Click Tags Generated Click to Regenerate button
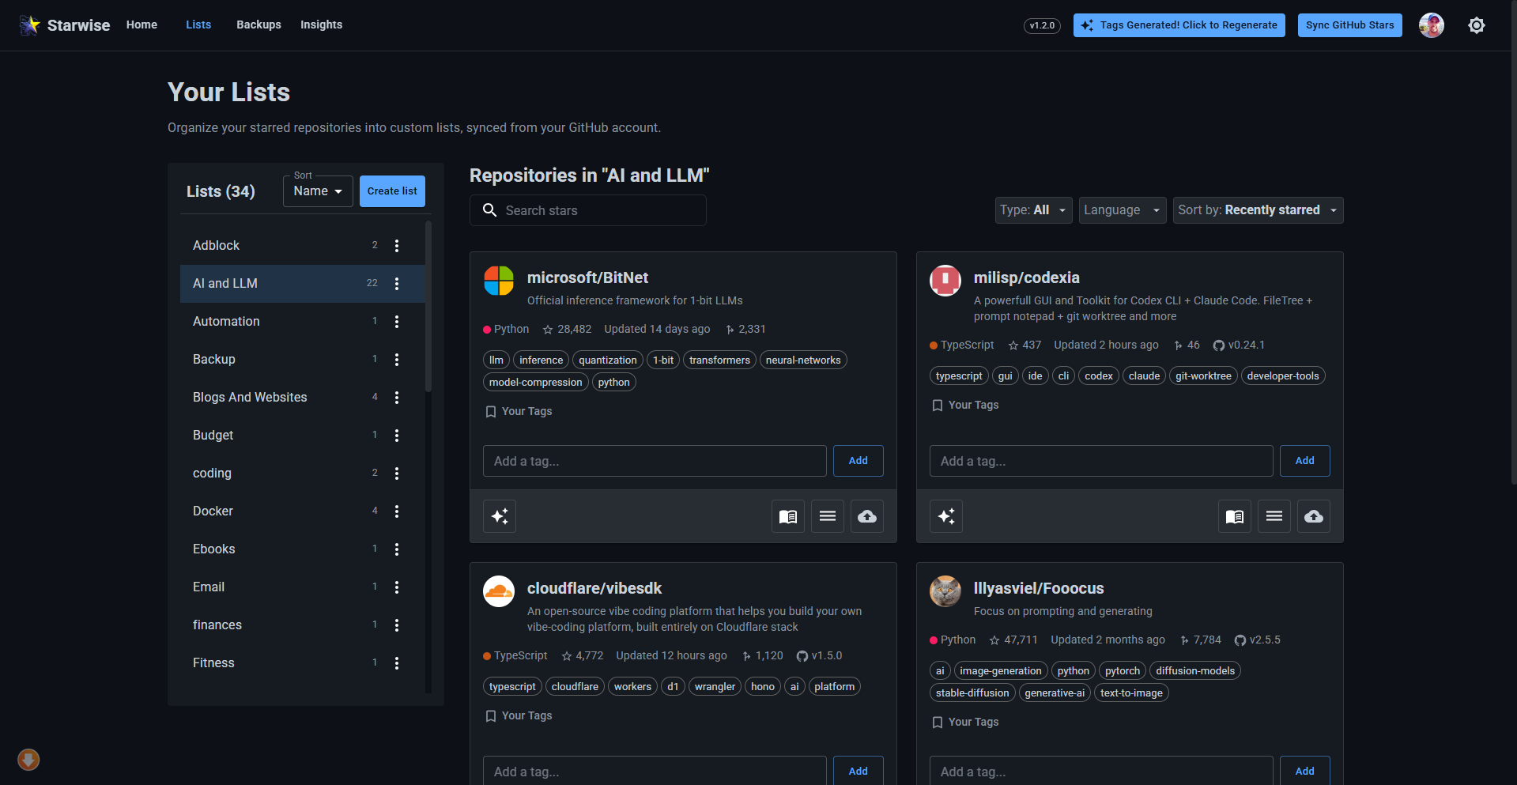This screenshot has height=785, width=1517. pyautogui.click(x=1179, y=25)
